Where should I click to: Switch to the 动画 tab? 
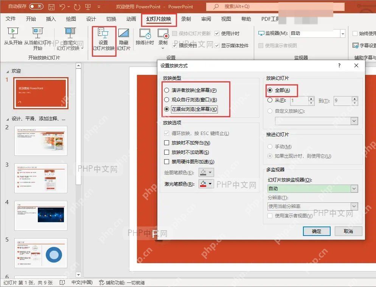[x=131, y=19]
